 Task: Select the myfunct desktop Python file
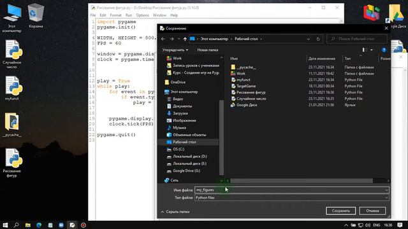point(11,88)
